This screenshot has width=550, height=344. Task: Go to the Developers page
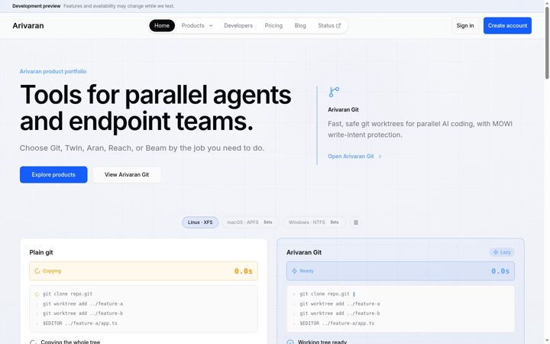point(238,26)
